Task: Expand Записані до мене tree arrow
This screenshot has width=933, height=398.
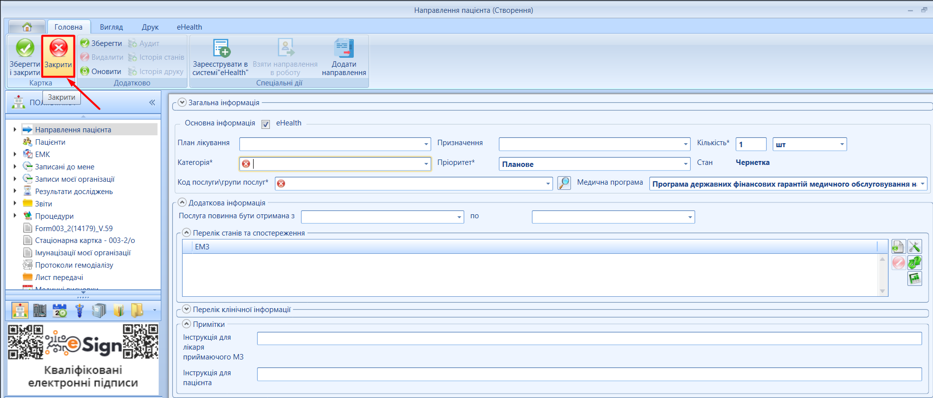Action: pos(15,166)
